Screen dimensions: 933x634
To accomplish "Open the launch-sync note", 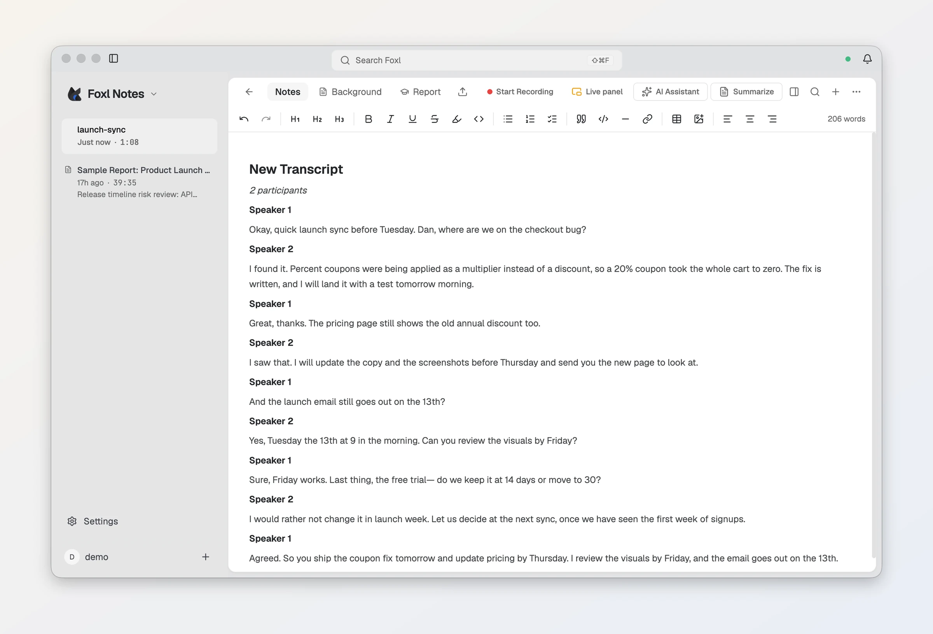I will pyautogui.click(x=139, y=136).
